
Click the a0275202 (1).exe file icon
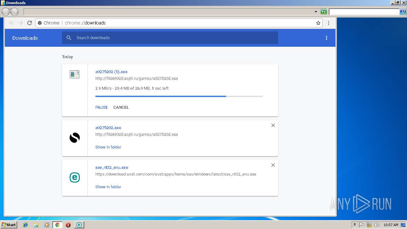click(x=74, y=74)
